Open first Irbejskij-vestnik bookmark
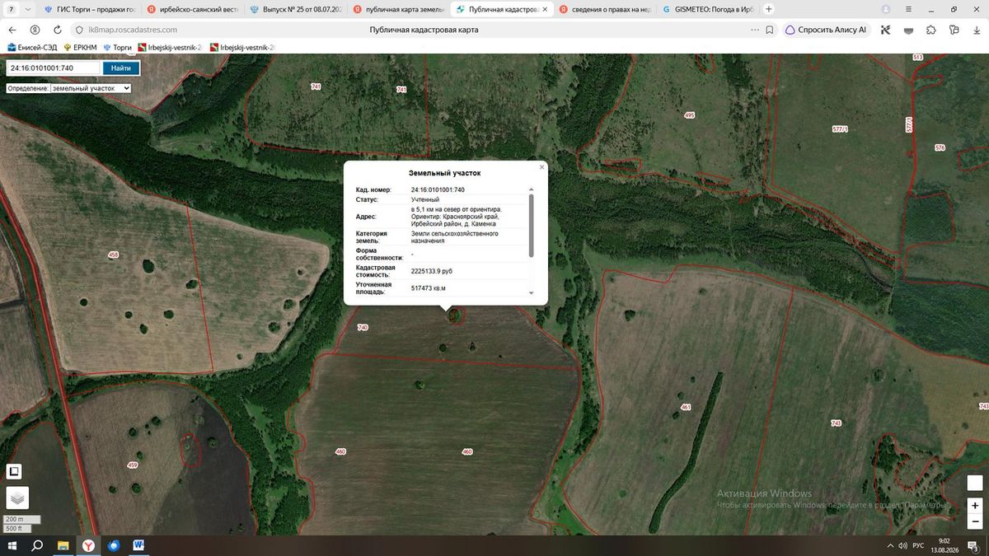The height and width of the screenshot is (556, 989). [x=169, y=48]
